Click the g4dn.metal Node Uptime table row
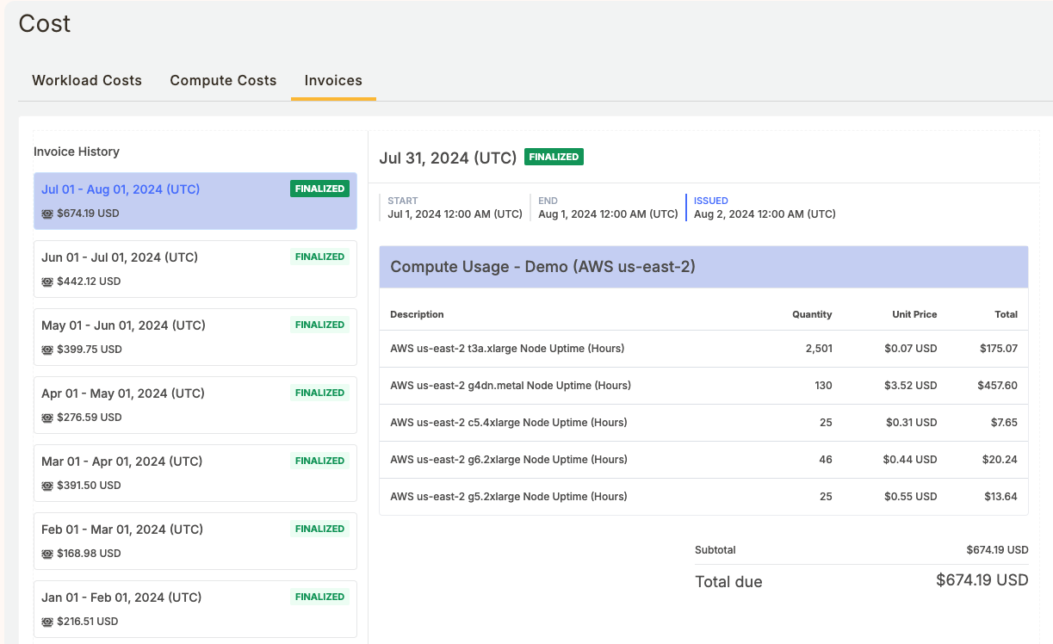This screenshot has height=644, width=1053. pos(703,386)
